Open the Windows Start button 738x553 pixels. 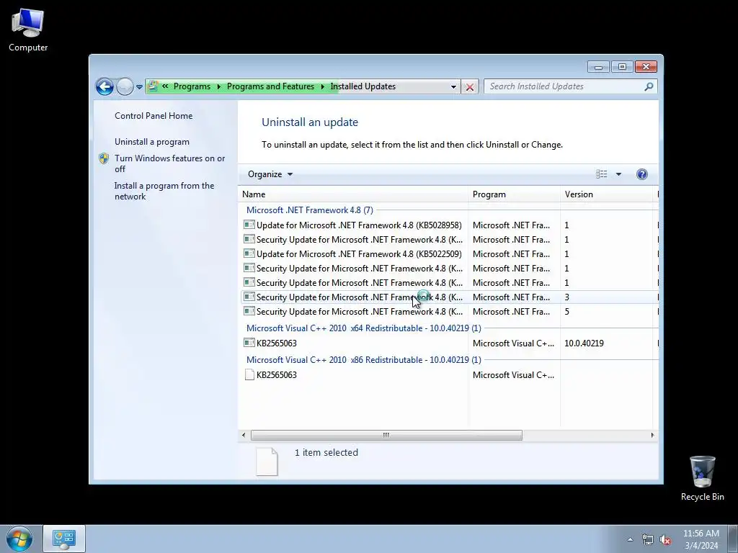point(19,539)
